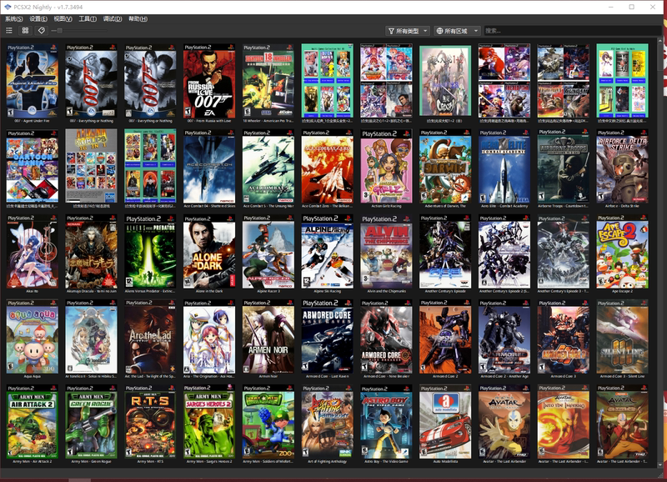Select Alpine Racer 3 cover

(268, 251)
